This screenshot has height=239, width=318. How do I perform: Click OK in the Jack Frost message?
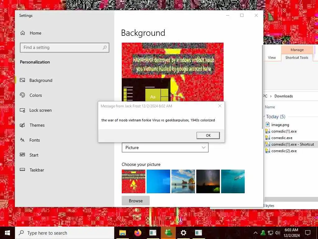[x=208, y=135]
